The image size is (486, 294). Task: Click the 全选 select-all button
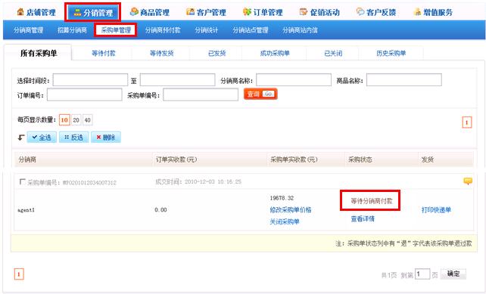click(x=42, y=138)
